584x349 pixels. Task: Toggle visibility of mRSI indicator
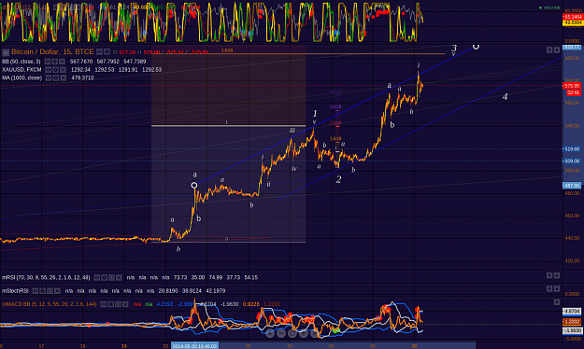click(97, 277)
